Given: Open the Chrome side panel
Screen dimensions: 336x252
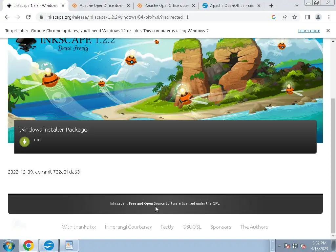Looking at the screenshot, I should point(308,17).
